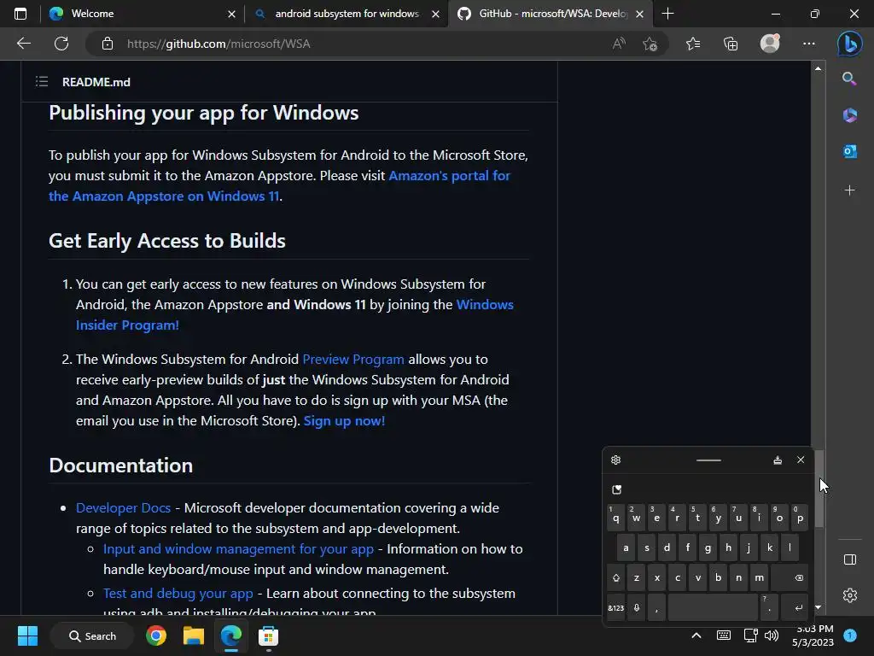874x656 pixels.
Task: Open the browser profile avatar
Action: (x=770, y=43)
